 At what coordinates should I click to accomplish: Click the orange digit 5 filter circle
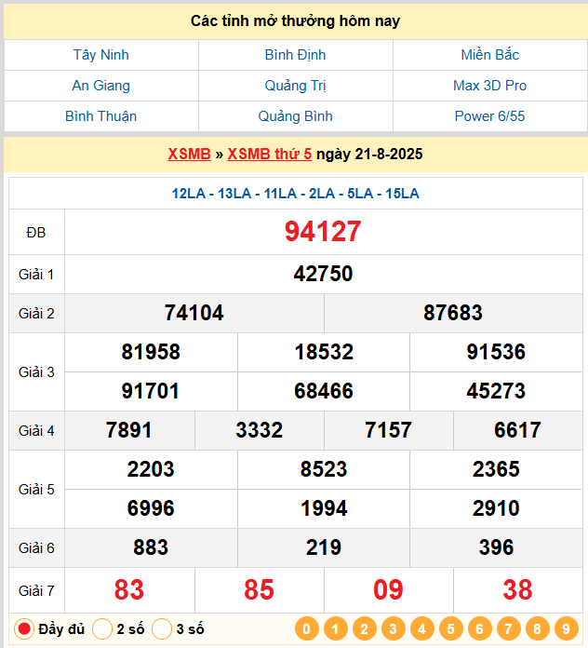coord(450,629)
